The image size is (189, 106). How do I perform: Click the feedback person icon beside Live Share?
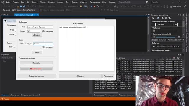[185, 6]
